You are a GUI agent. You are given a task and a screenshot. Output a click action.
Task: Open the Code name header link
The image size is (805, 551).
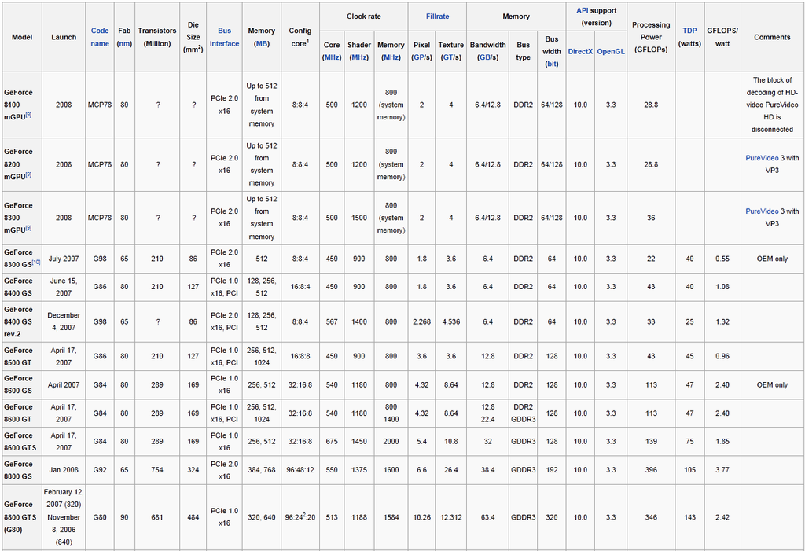(100, 37)
